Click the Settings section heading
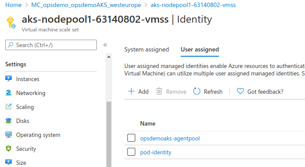This screenshot has height=167, width=305. pos(16,65)
